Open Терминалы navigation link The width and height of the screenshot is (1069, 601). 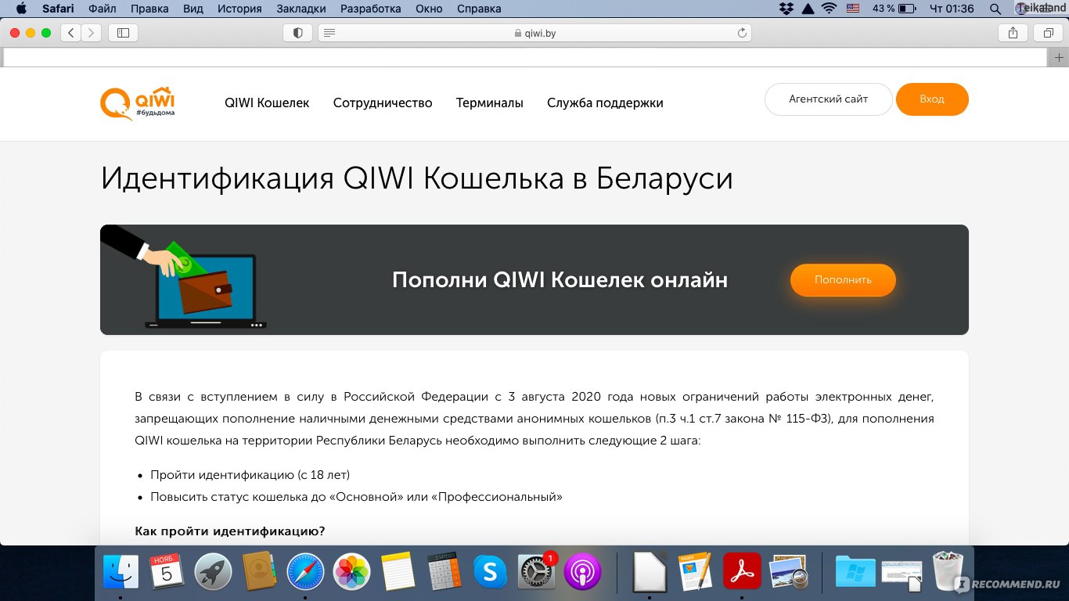490,103
